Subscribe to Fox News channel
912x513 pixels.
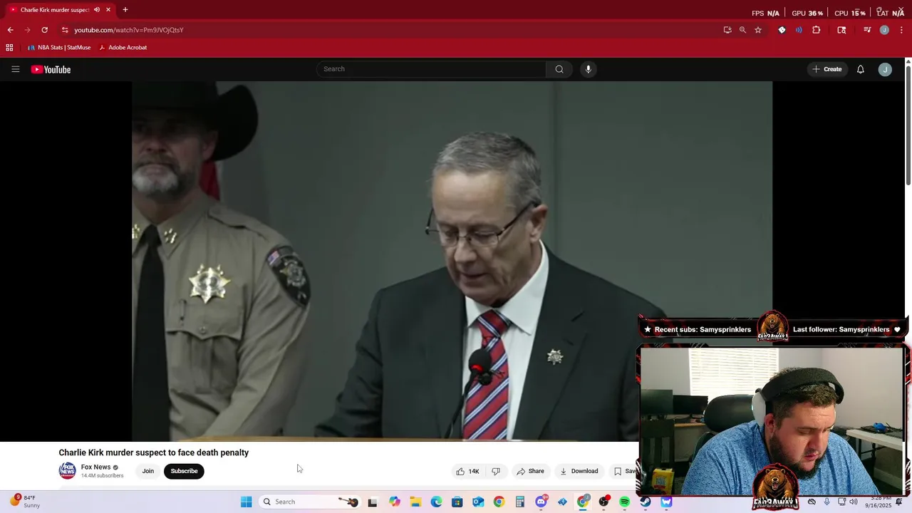[x=184, y=471]
